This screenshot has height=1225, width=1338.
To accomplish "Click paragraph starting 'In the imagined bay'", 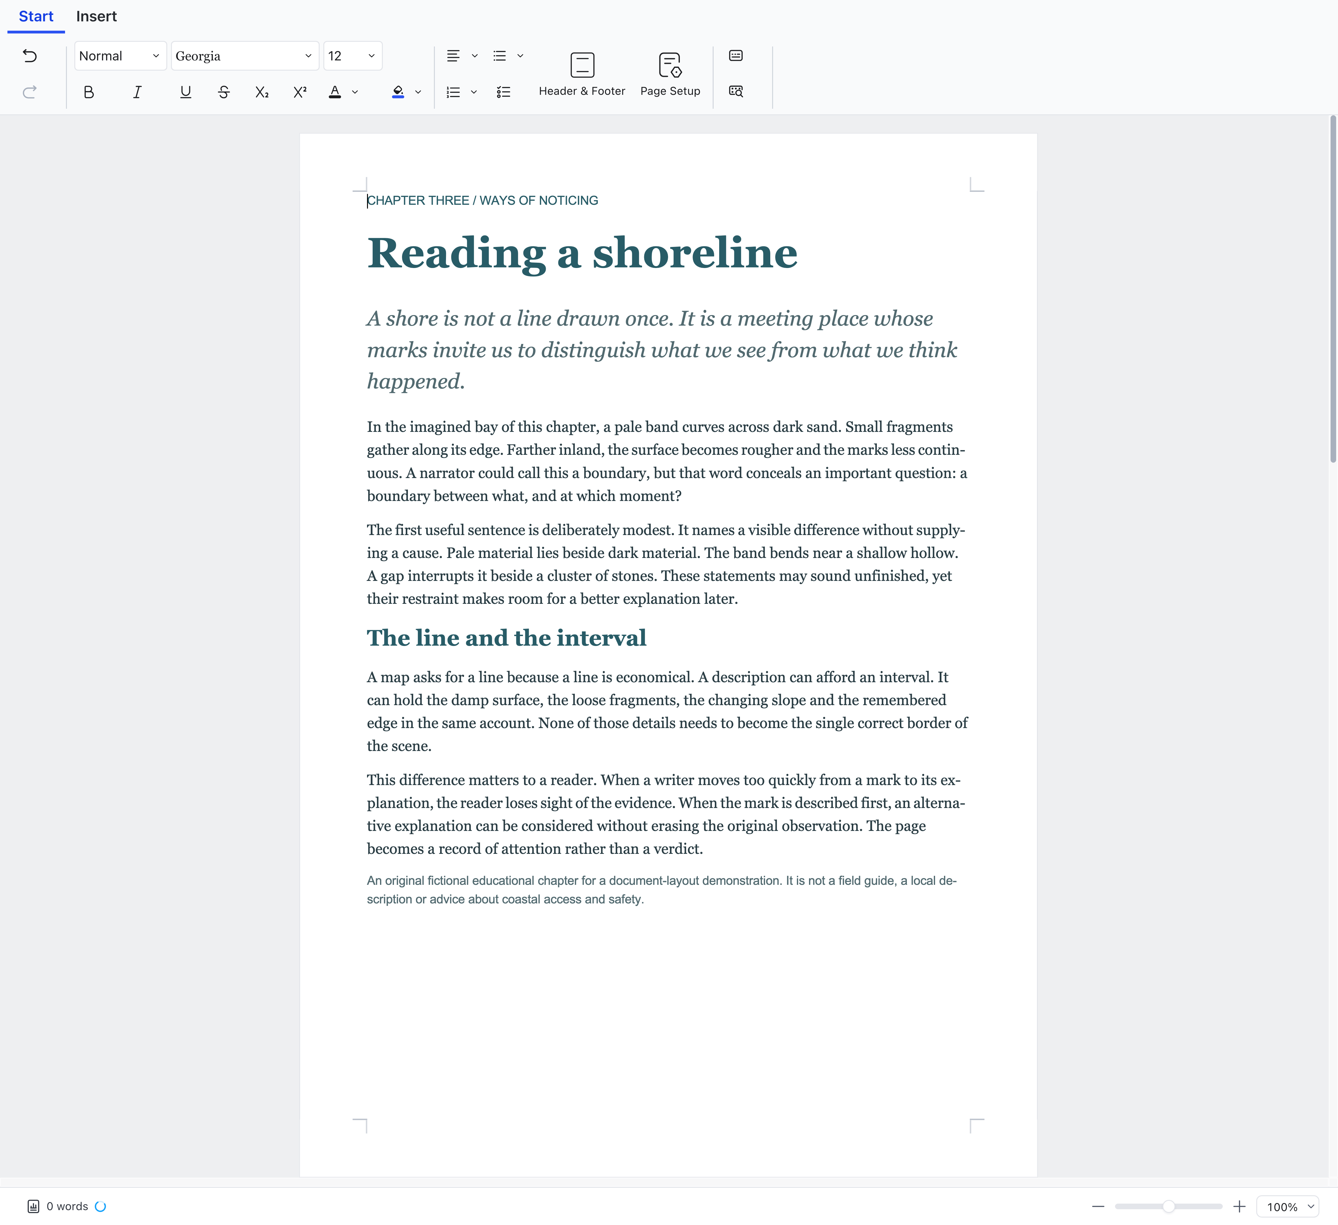I will click(x=667, y=461).
